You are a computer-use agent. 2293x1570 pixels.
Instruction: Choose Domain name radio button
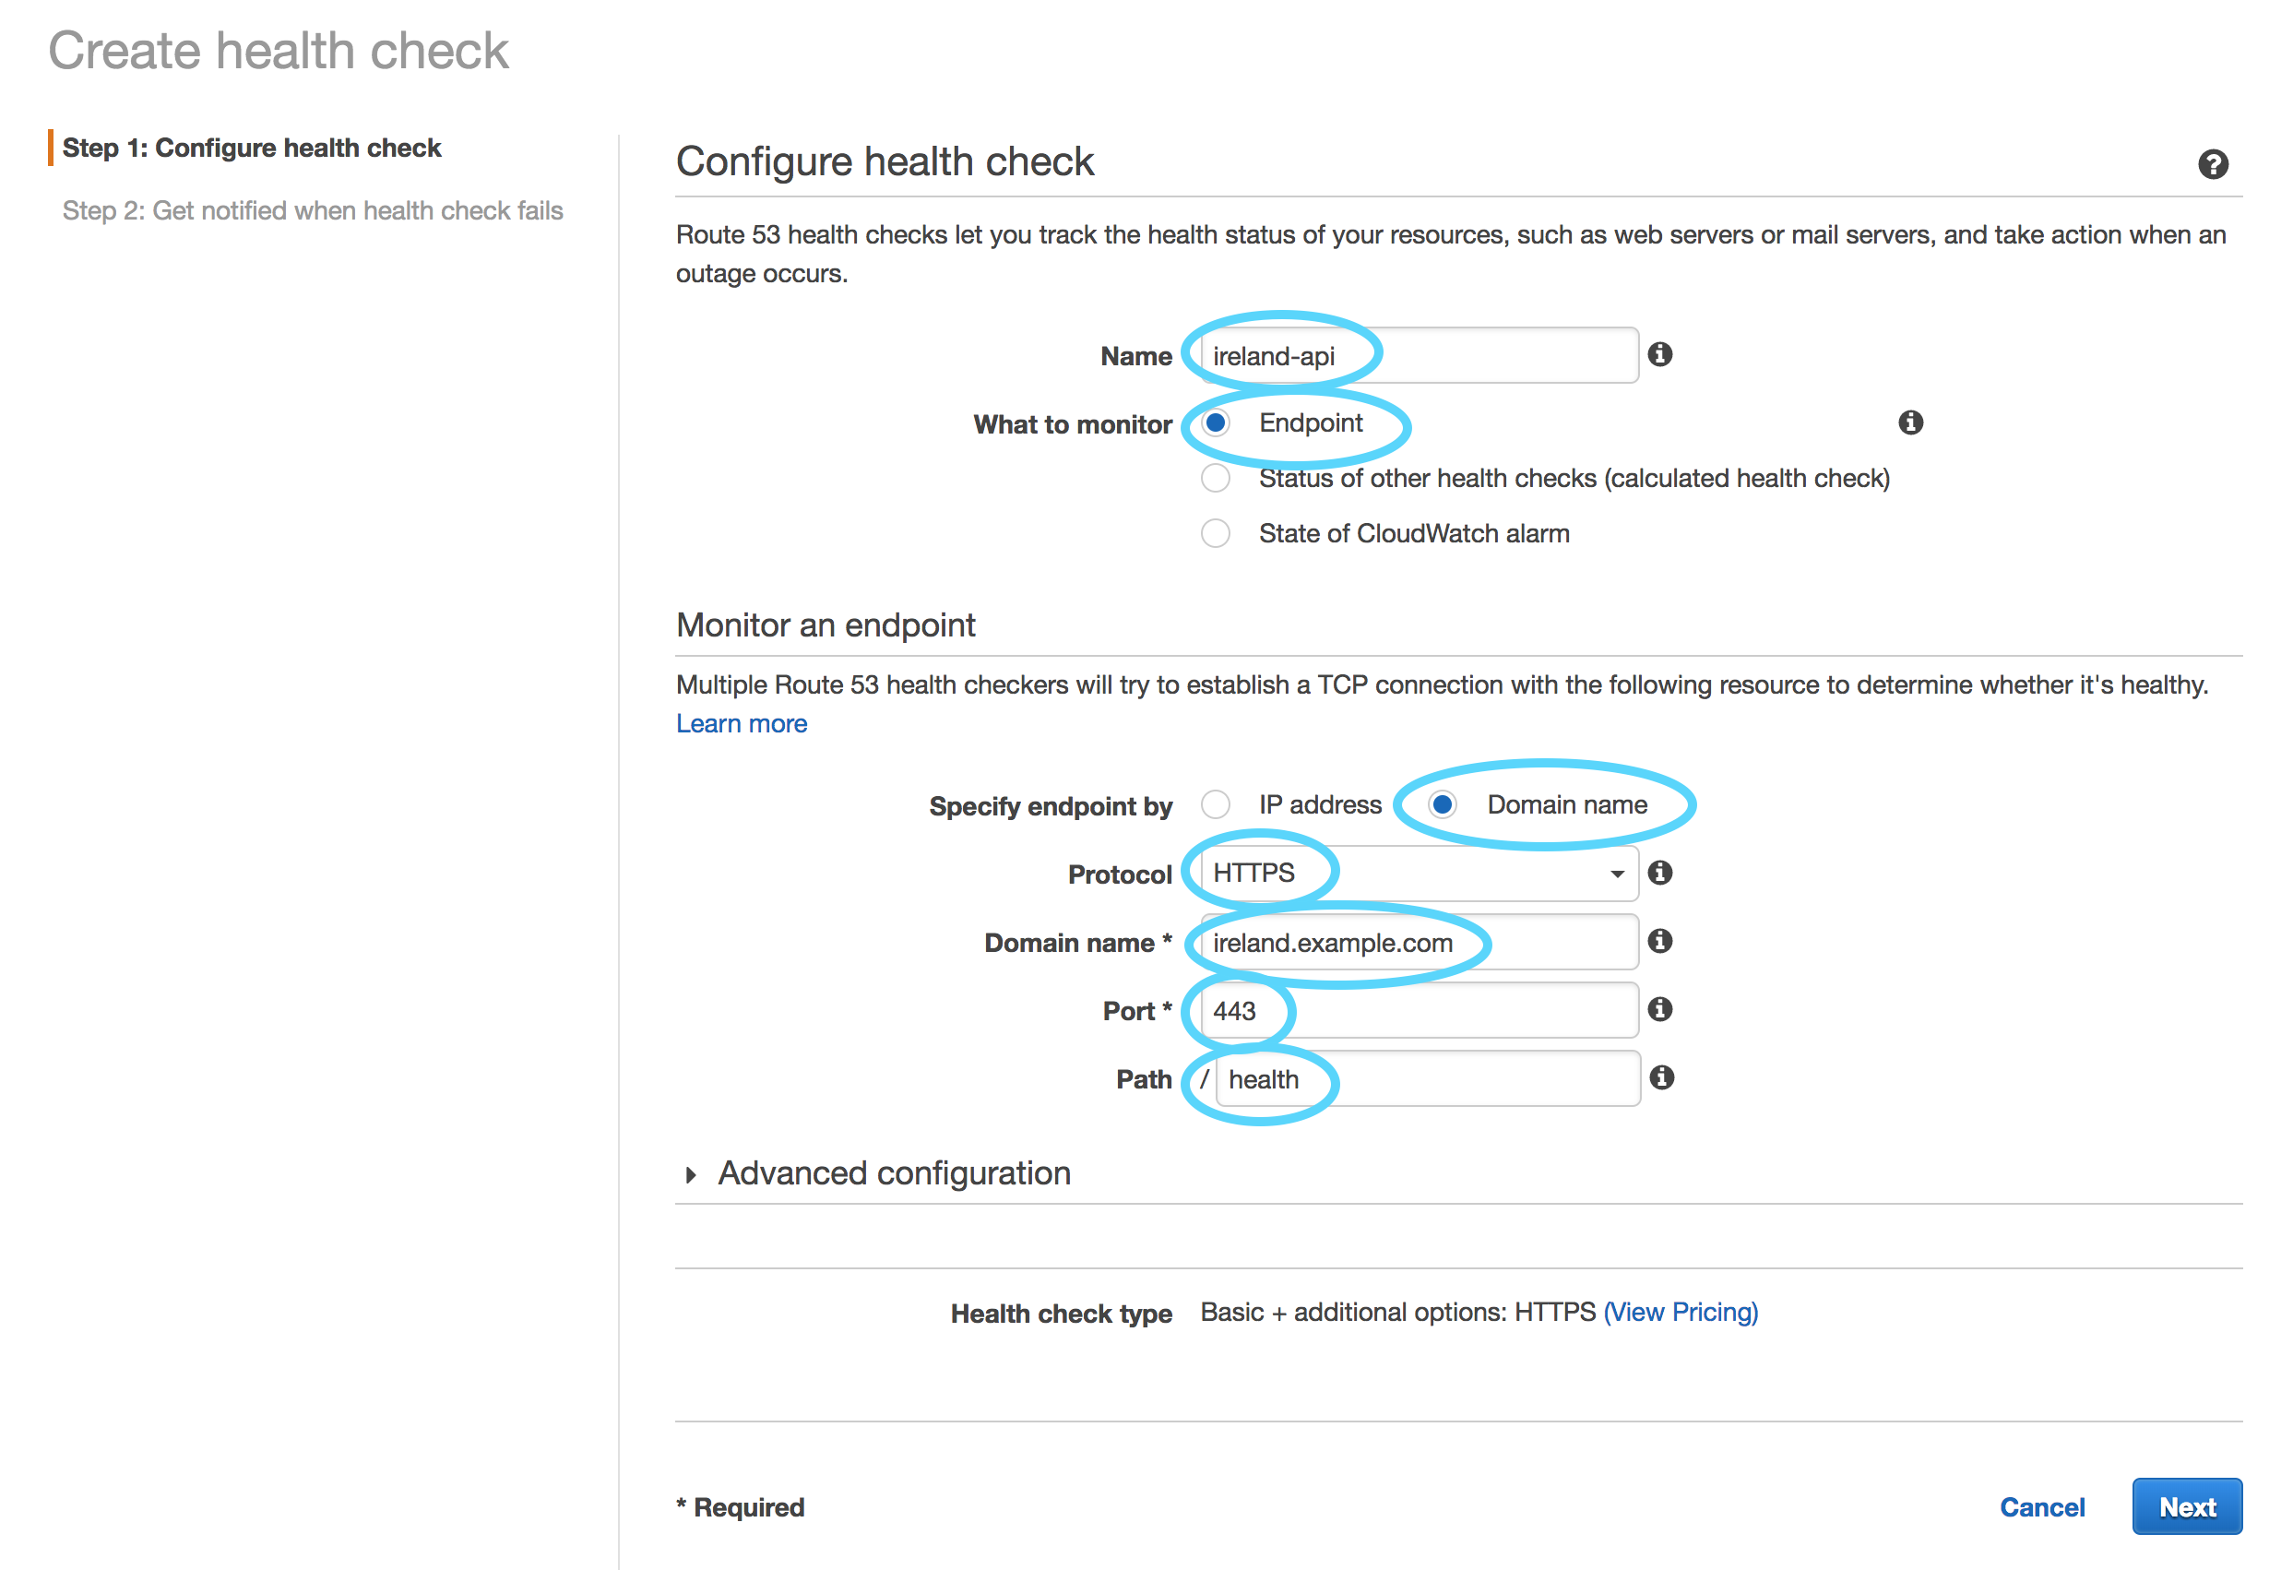coord(1443,805)
